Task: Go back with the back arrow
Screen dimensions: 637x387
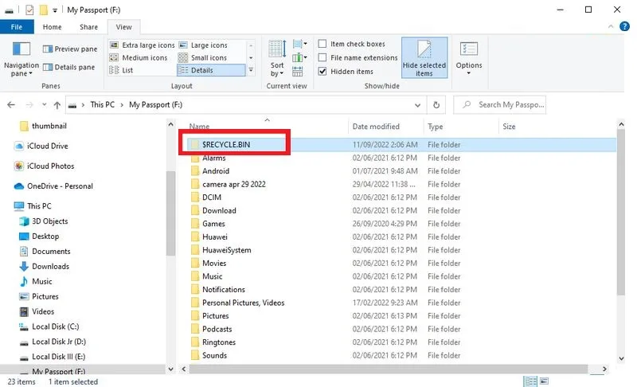Action: pyautogui.click(x=11, y=105)
